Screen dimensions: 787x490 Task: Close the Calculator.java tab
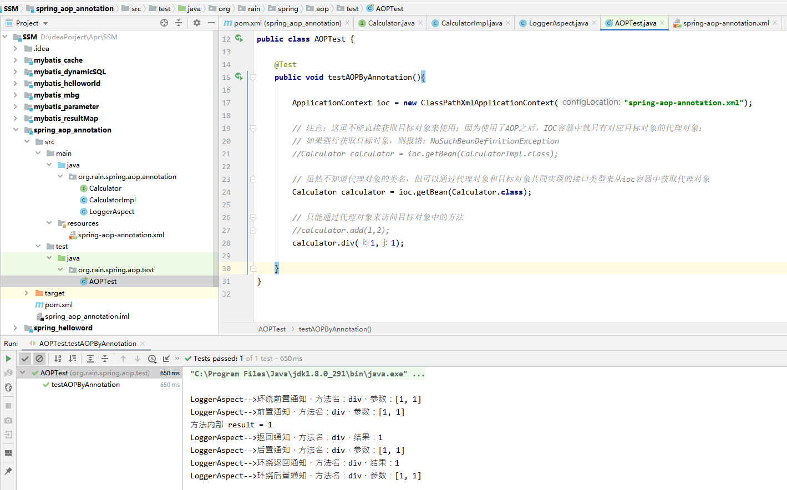420,23
